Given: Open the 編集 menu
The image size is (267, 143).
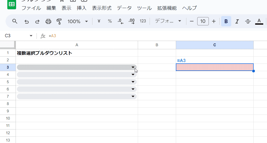Looking at the screenshot, I should (51, 8).
